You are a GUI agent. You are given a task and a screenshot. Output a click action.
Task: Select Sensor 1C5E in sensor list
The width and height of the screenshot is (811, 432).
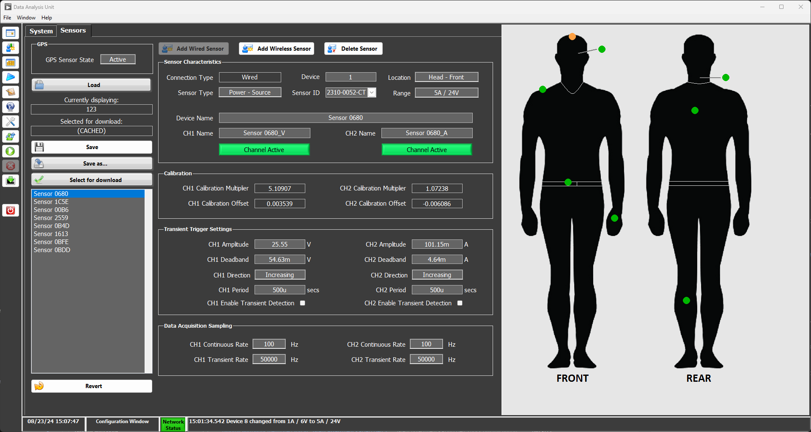pyautogui.click(x=88, y=202)
